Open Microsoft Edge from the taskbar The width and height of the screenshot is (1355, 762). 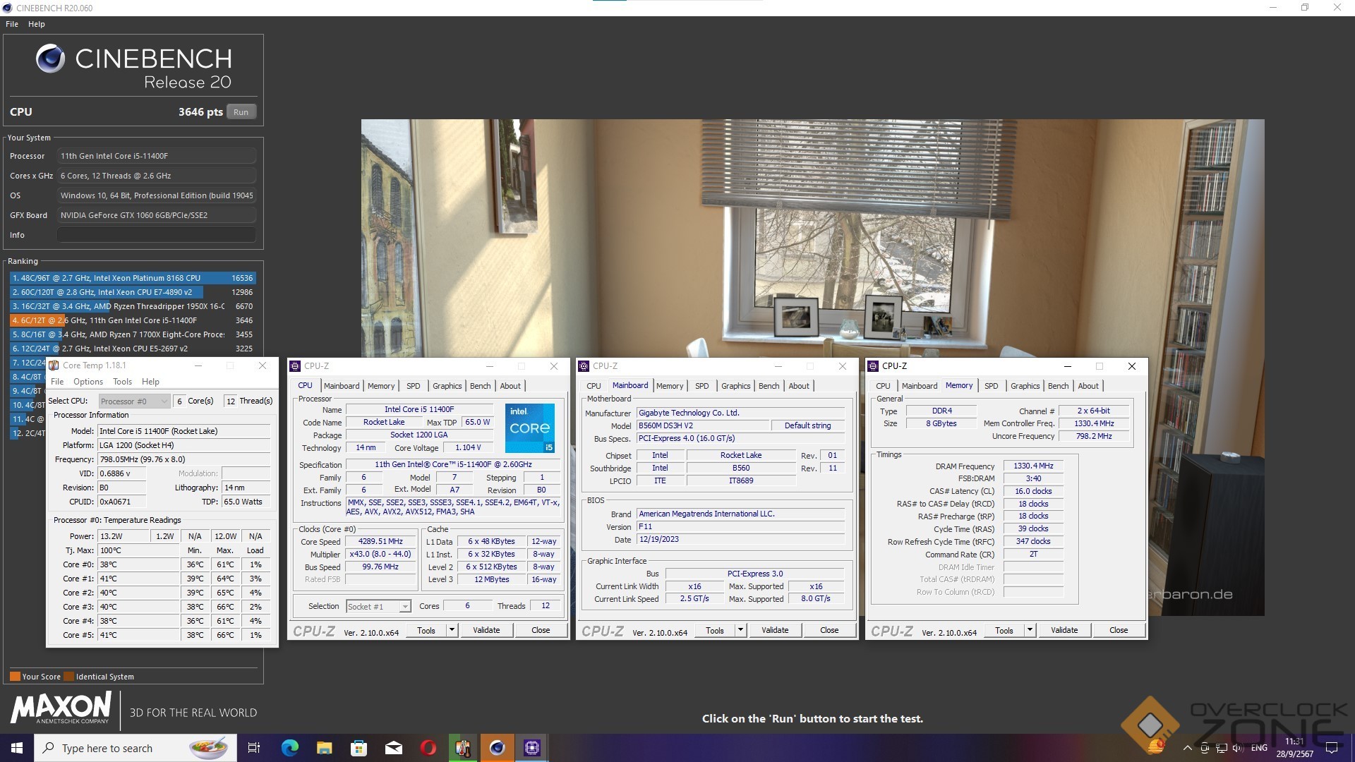(289, 748)
